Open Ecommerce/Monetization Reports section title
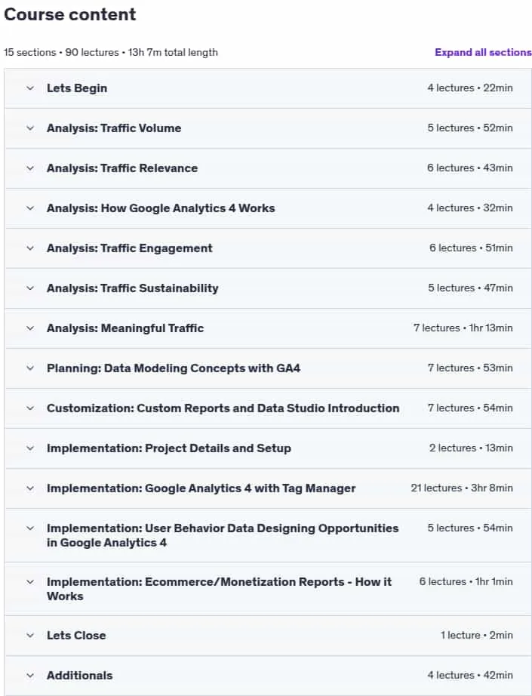Image resolution: width=532 pixels, height=696 pixels. coord(219,589)
